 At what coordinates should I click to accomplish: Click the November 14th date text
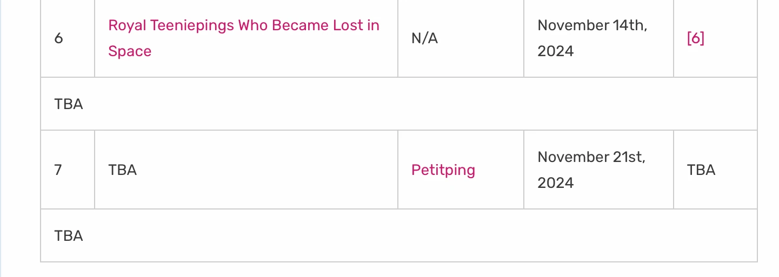pos(592,25)
